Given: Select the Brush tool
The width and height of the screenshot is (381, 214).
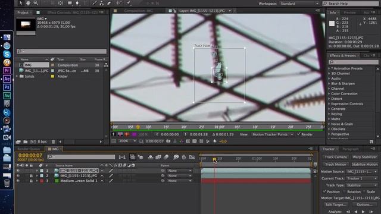Looking at the screenshot, I should [x=95, y=3].
